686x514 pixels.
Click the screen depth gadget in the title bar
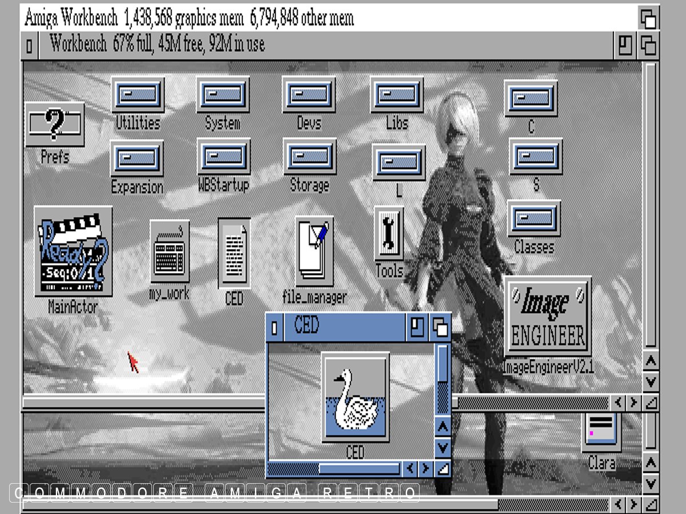pyautogui.click(x=648, y=18)
